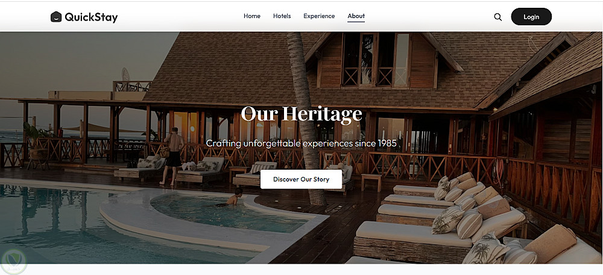
Task: Click the satellite dish on the rooftop
Action: click(x=125, y=74)
